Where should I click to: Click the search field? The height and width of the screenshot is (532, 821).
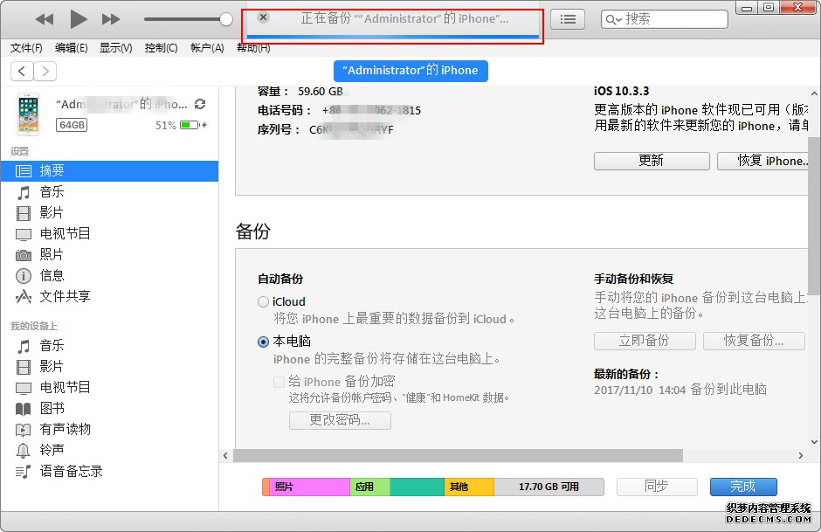[665, 19]
